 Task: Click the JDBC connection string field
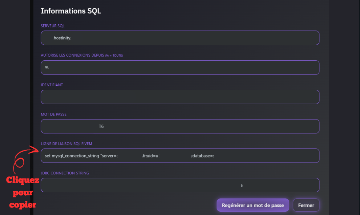[x=180, y=185]
